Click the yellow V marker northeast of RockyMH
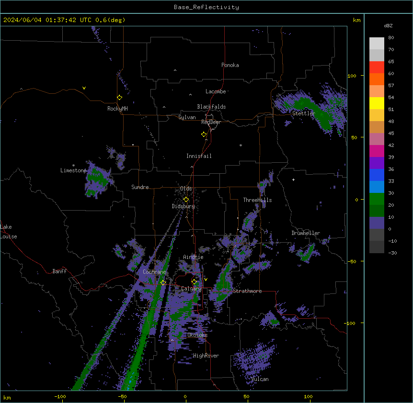 point(84,88)
